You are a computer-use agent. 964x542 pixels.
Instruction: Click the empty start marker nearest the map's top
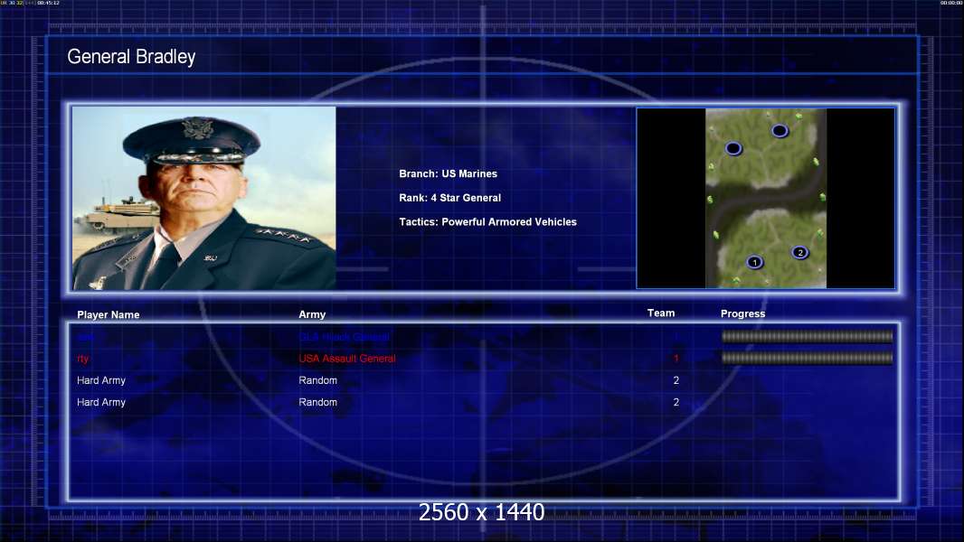tap(780, 131)
